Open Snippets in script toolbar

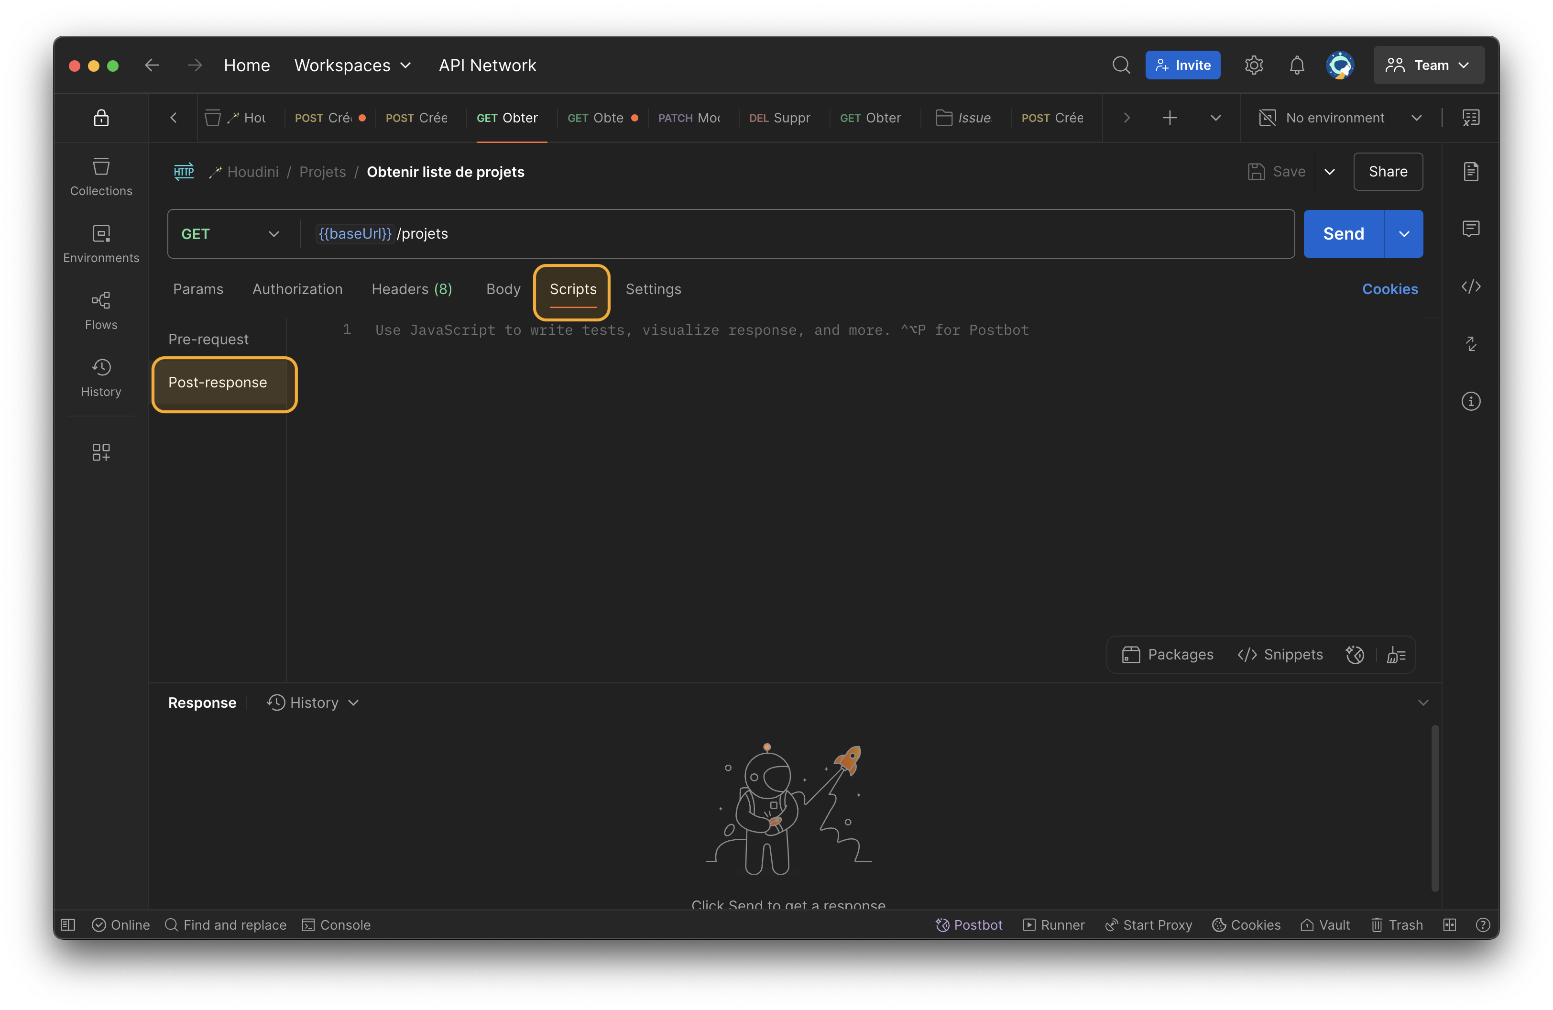[x=1280, y=654]
